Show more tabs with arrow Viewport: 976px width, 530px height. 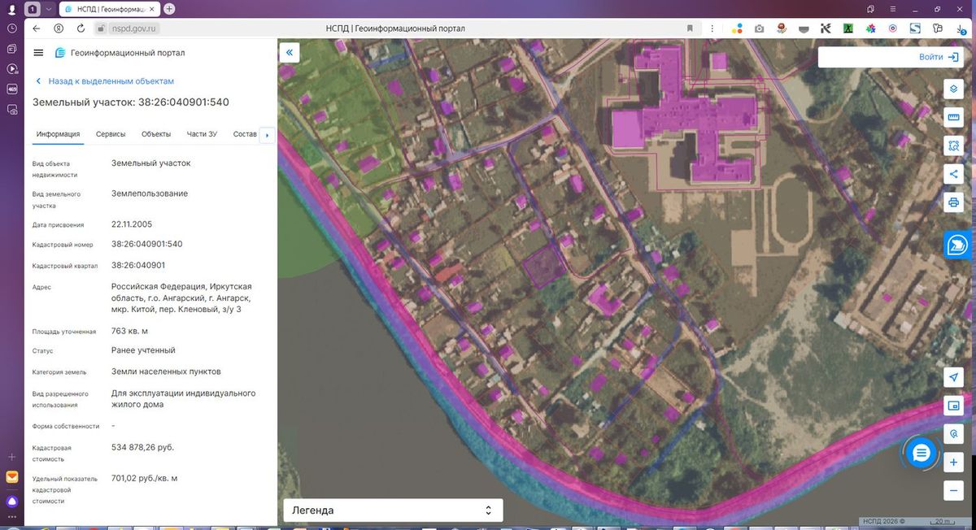coord(268,135)
